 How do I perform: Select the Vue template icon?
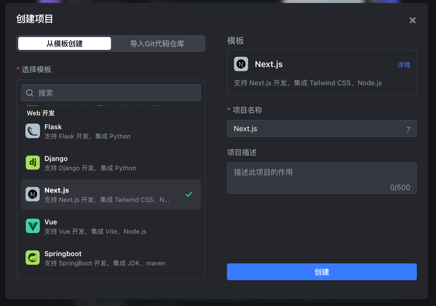pos(32,226)
